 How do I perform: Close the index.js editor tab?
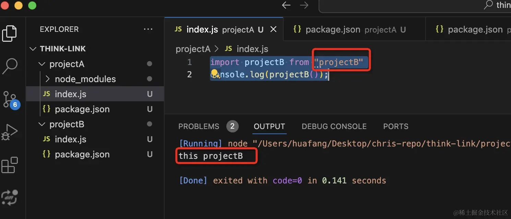click(x=273, y=29)
